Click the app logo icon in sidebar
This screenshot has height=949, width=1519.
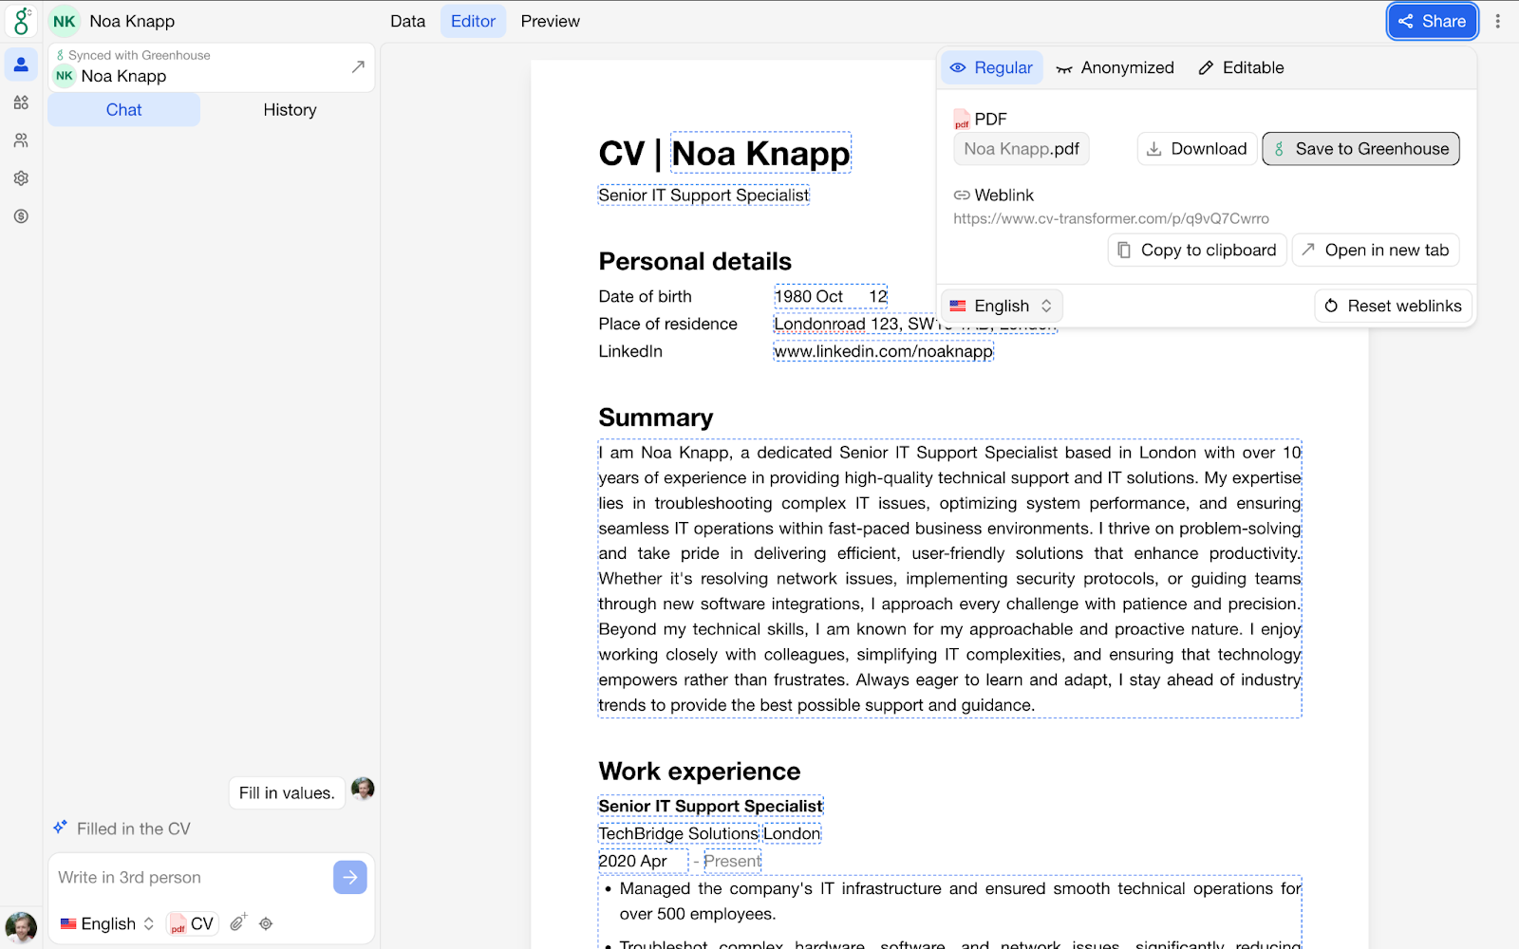point(21,21)
